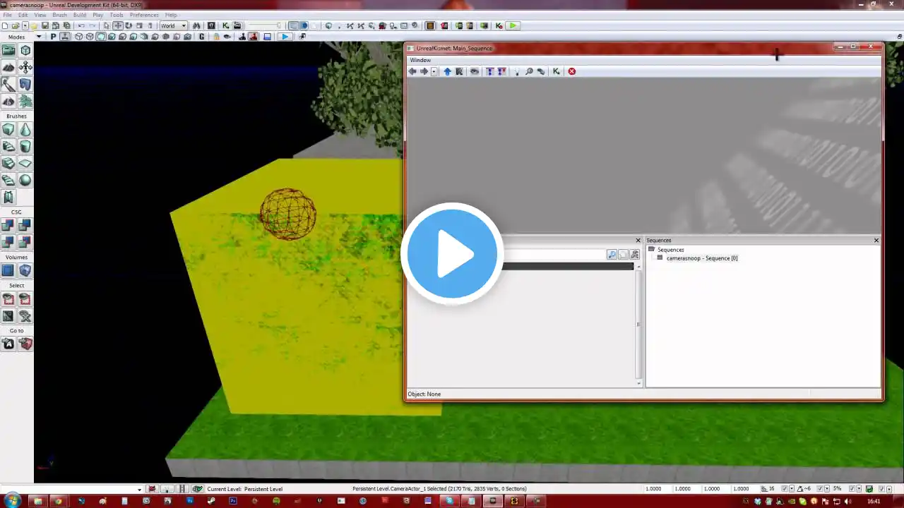Switch viewport to Perspective with 'P' button
The image size is (904, 508).
tap(53, 37)
